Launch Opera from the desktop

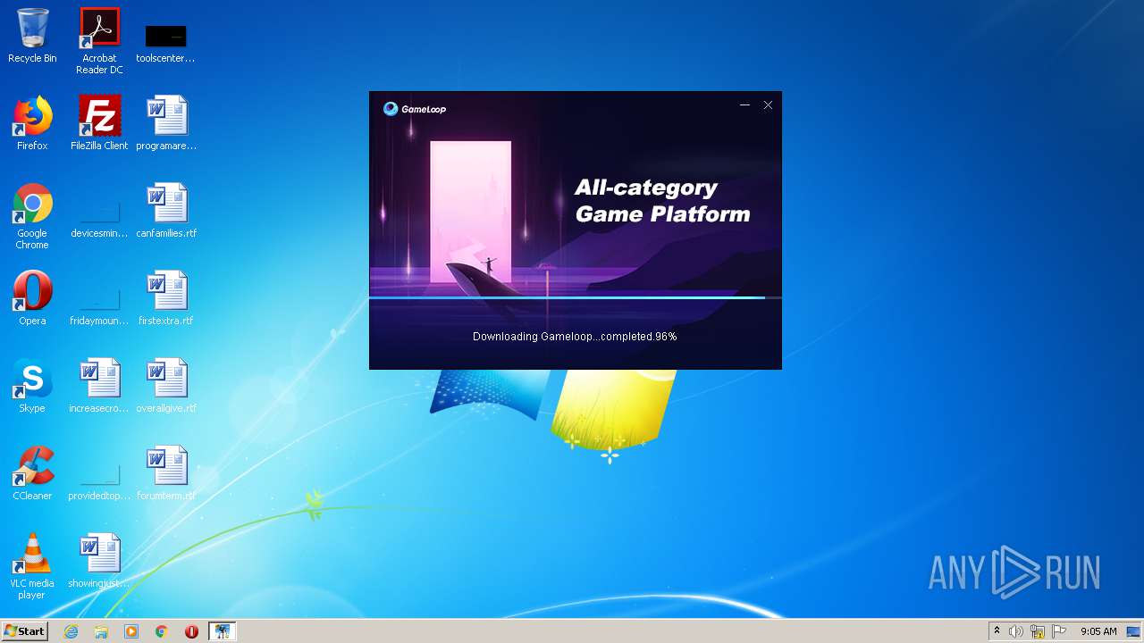click(32, 298)
